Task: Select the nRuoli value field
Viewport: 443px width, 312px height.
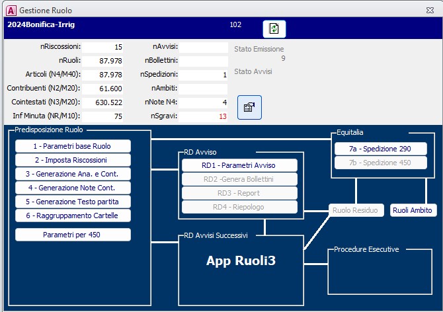Action: [104, 61]
